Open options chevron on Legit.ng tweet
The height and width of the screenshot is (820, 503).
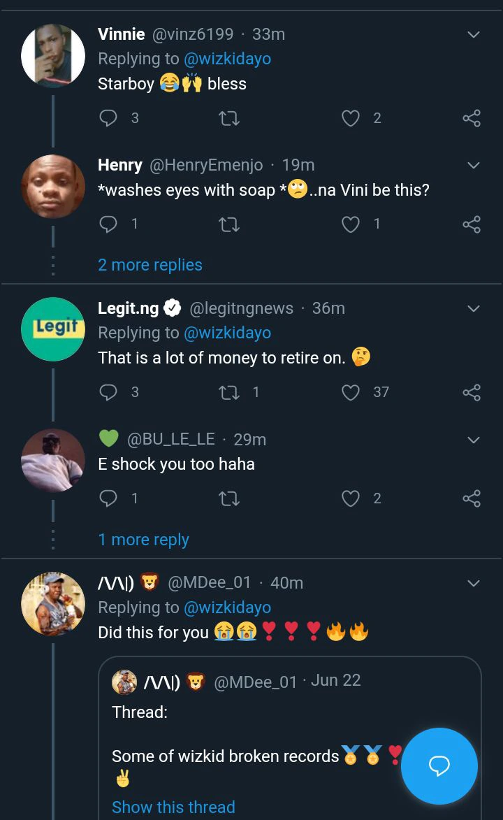(473, 309)
